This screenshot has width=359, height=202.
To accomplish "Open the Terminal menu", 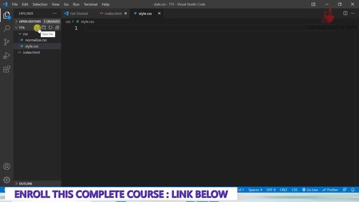I will click(90, 4).
